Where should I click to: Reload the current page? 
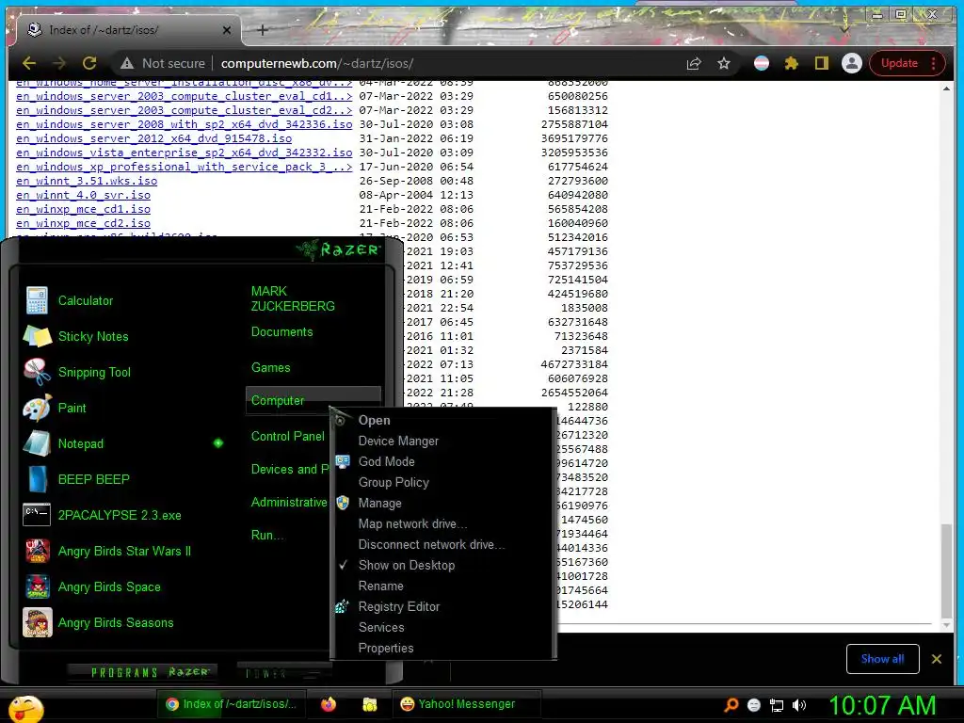tap(89, 63)
